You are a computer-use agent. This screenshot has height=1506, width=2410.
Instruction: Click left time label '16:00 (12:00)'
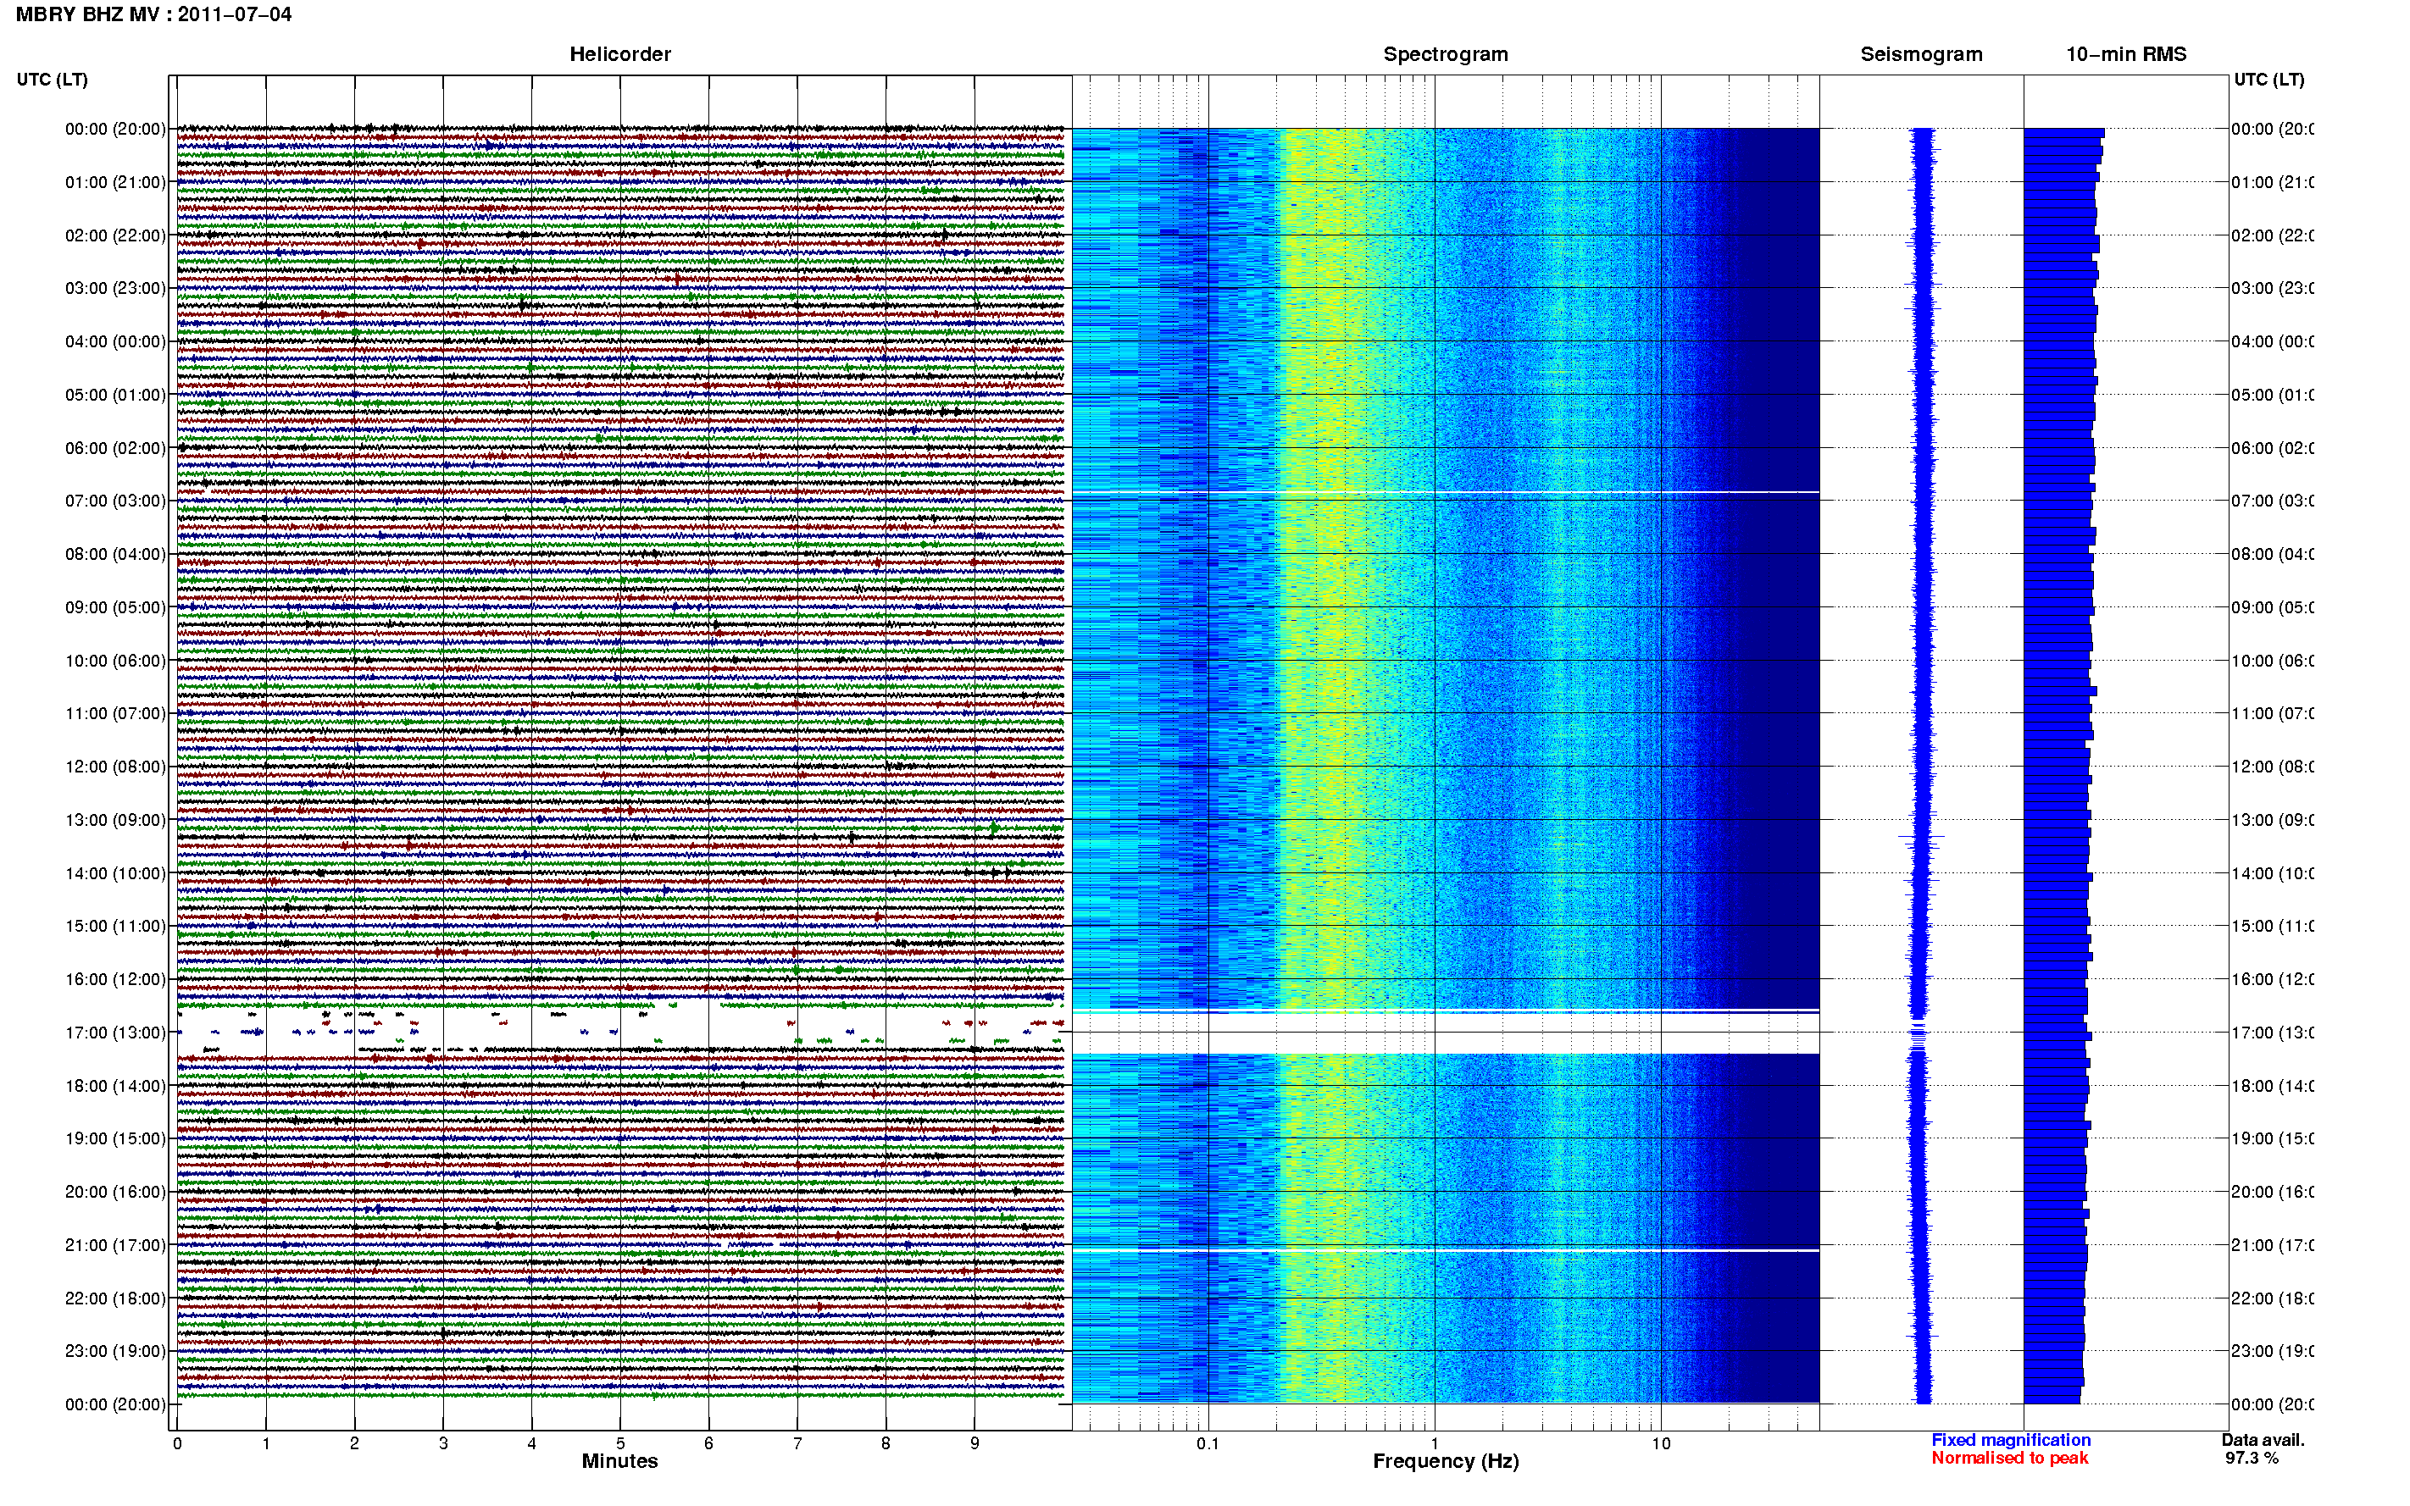(115, 979)
